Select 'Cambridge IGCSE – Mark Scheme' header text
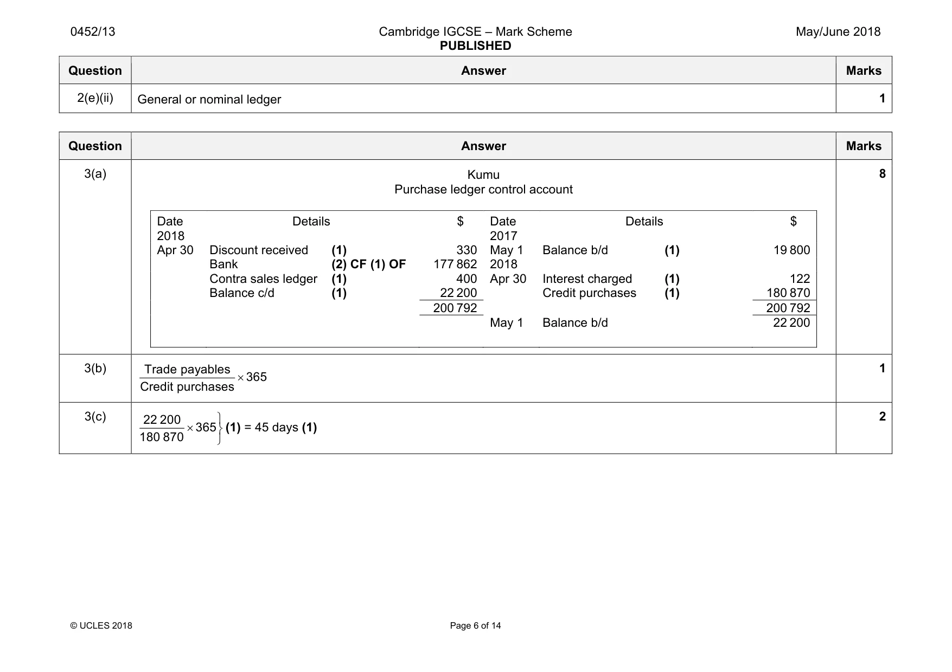The height and width of the screenshot is (672, 952). [x=475, y=31]
